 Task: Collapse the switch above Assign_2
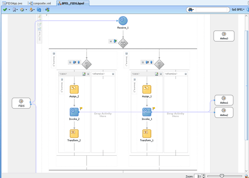click(70, 63)
